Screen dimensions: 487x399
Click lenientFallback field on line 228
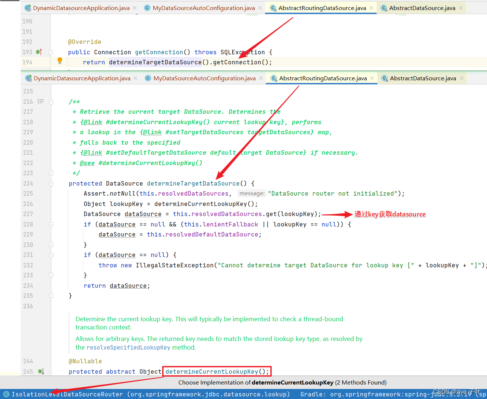point(230,224)
